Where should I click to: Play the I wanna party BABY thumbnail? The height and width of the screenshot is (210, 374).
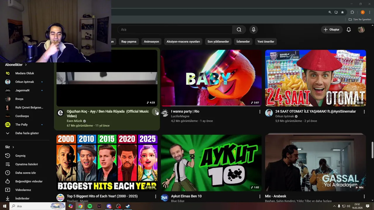[x=211, y=78]
